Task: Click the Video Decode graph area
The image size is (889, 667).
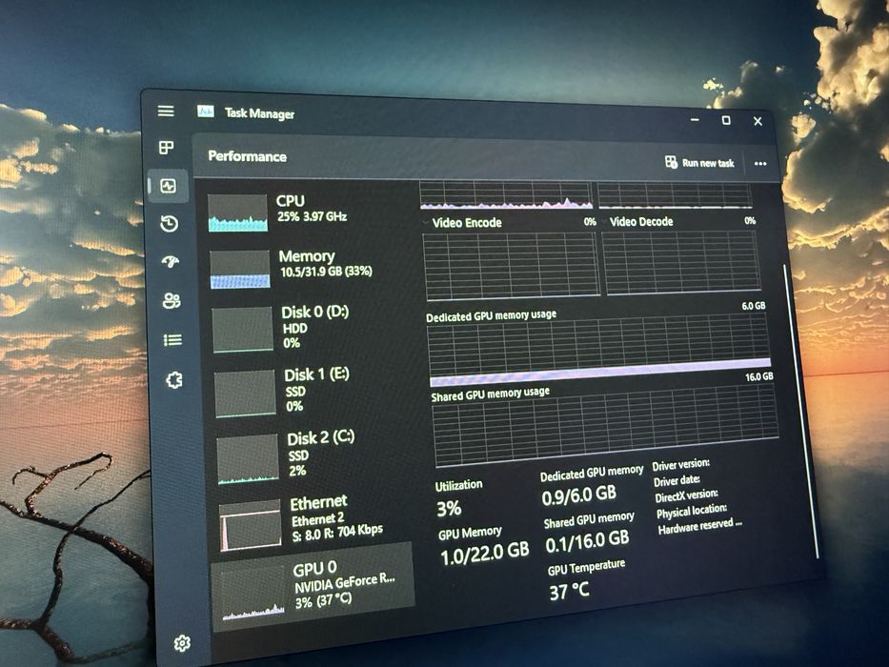Action: [x=682, y=263]
